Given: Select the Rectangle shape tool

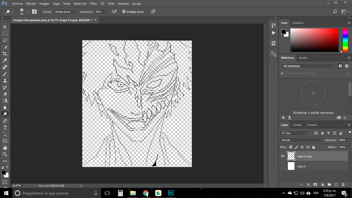Looking at the screenshot, I should (x=5, y=141).
